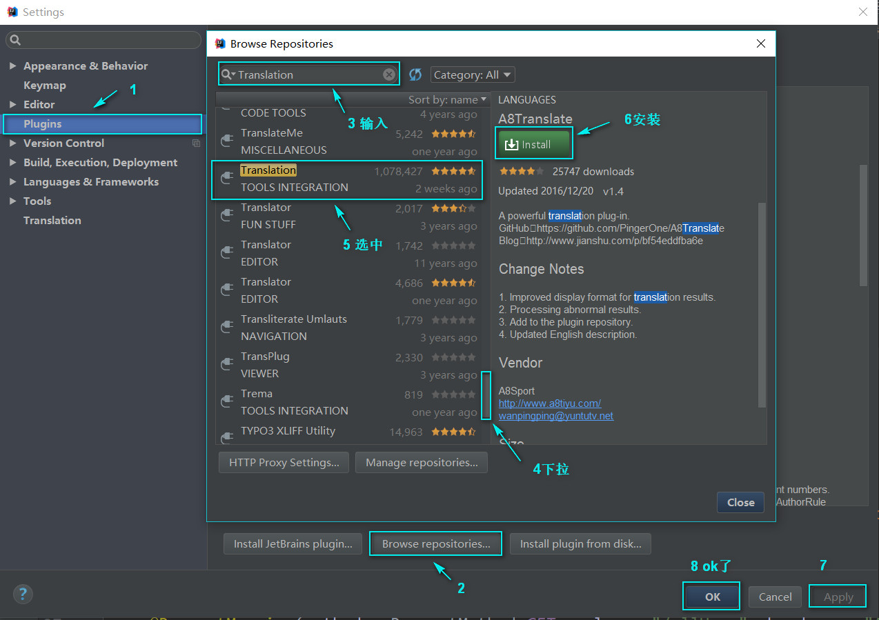Open the Sort by: name dropdown
The image size is (879, 620).
[x=447, y=100]
